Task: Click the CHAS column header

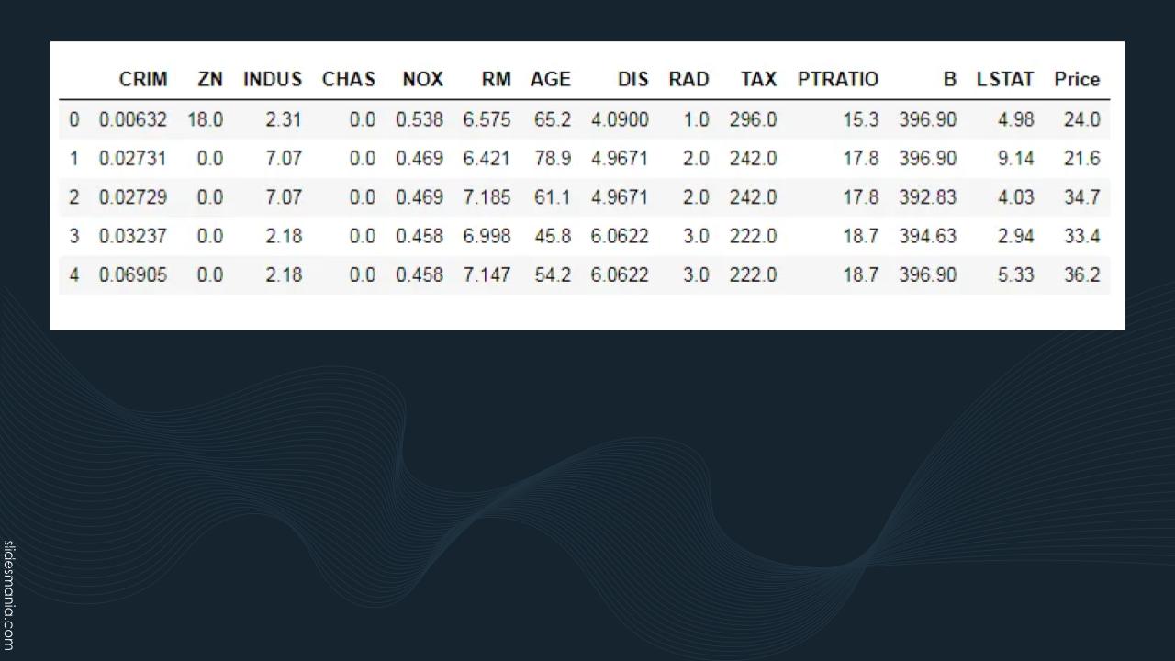Action: (349, 79)
